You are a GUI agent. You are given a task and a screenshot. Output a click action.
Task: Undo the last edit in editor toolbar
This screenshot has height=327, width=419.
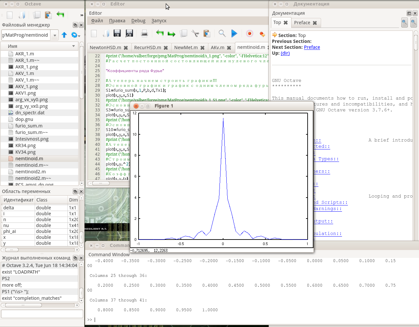click(160, 33)
